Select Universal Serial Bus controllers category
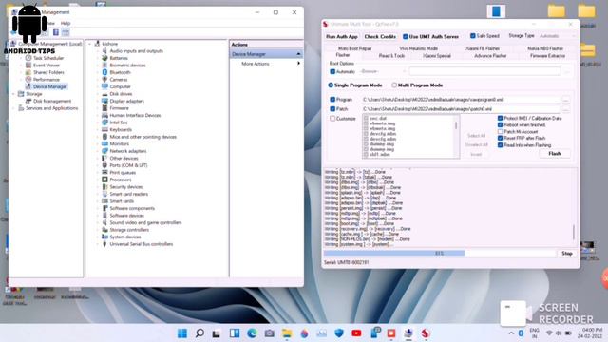Screen dimensions: 608x342 pos(142,244)
